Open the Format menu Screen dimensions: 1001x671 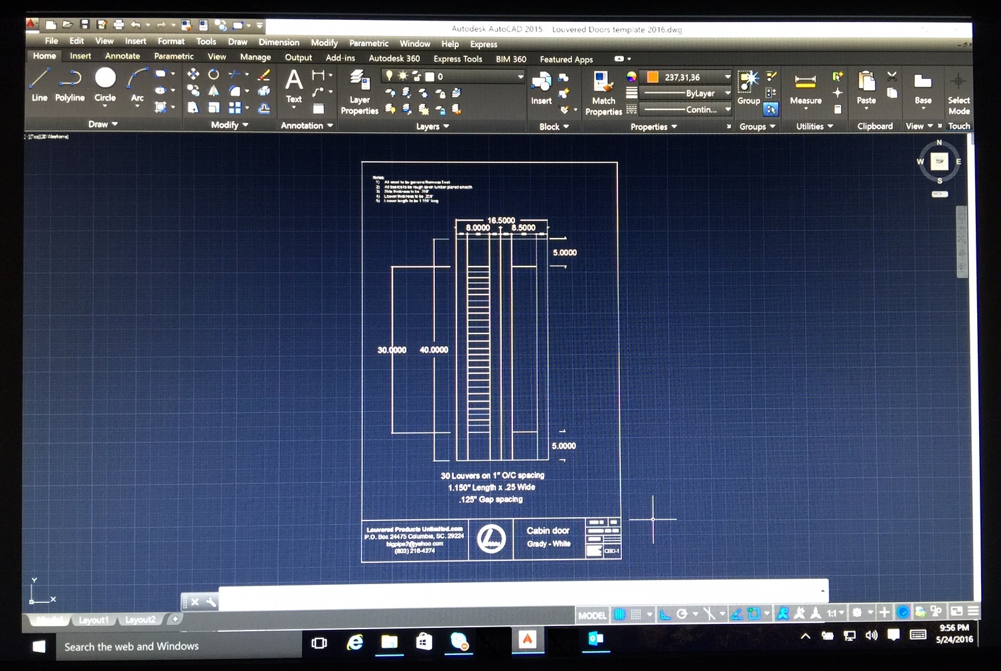[x=171, y=41]
